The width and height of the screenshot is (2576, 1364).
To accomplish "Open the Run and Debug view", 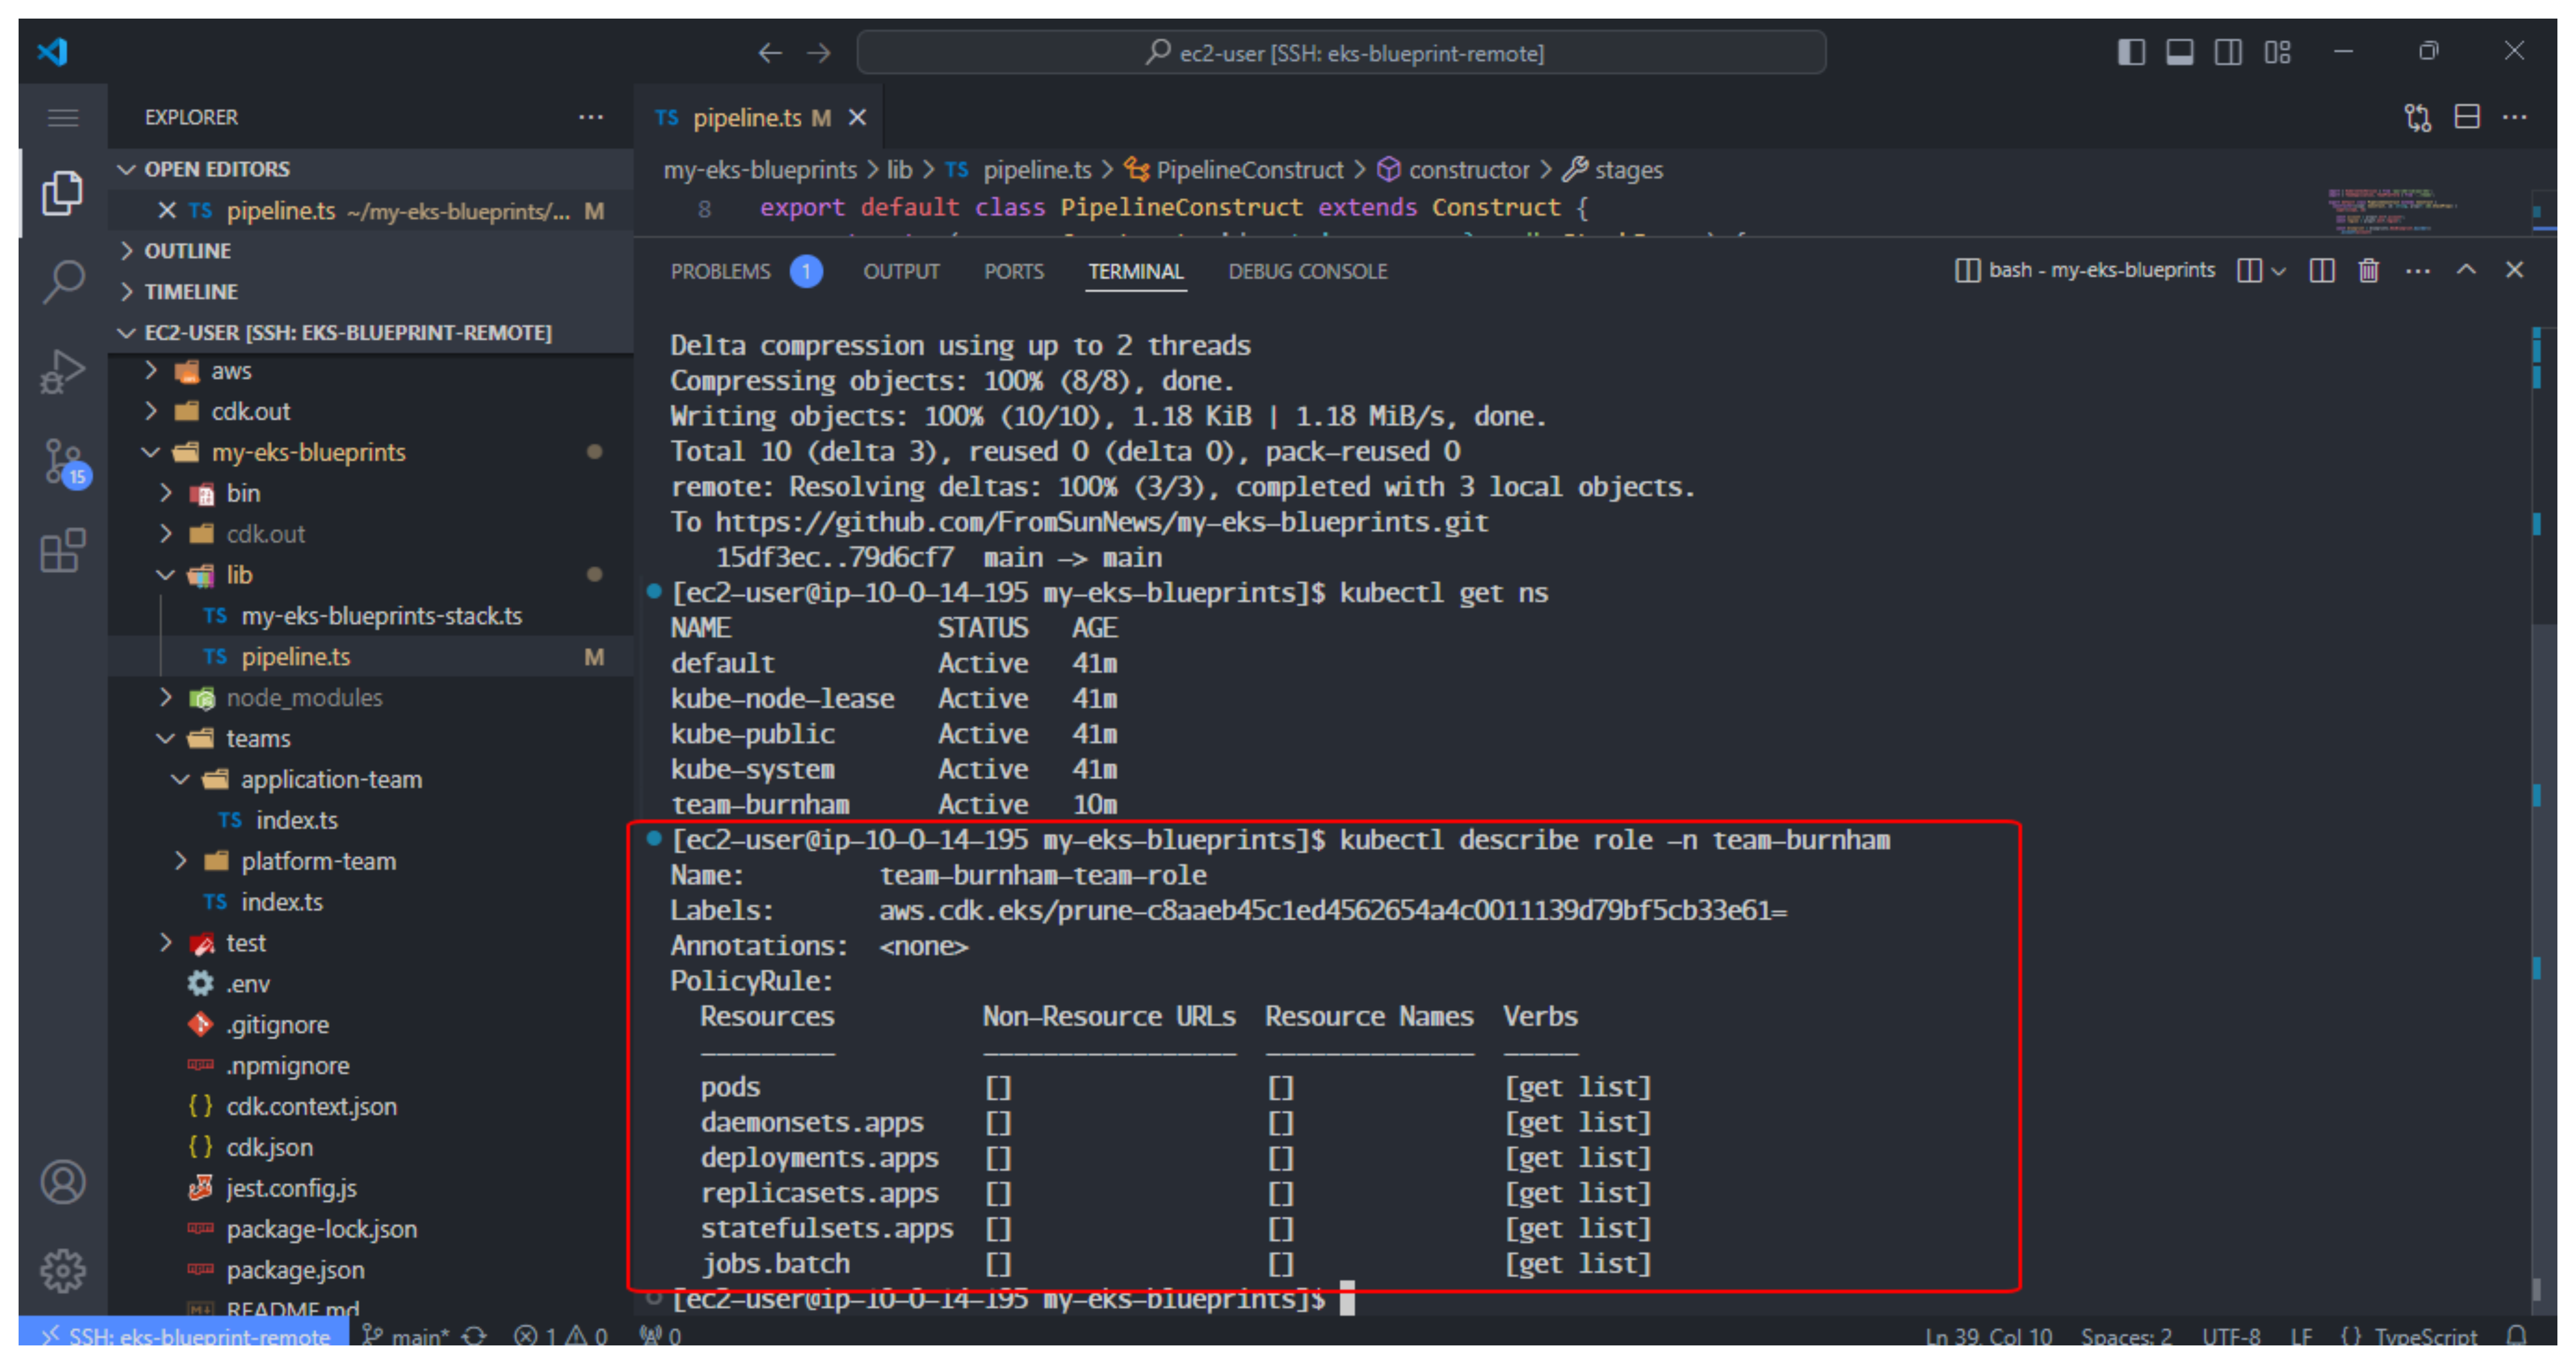I will click(62, 371).
